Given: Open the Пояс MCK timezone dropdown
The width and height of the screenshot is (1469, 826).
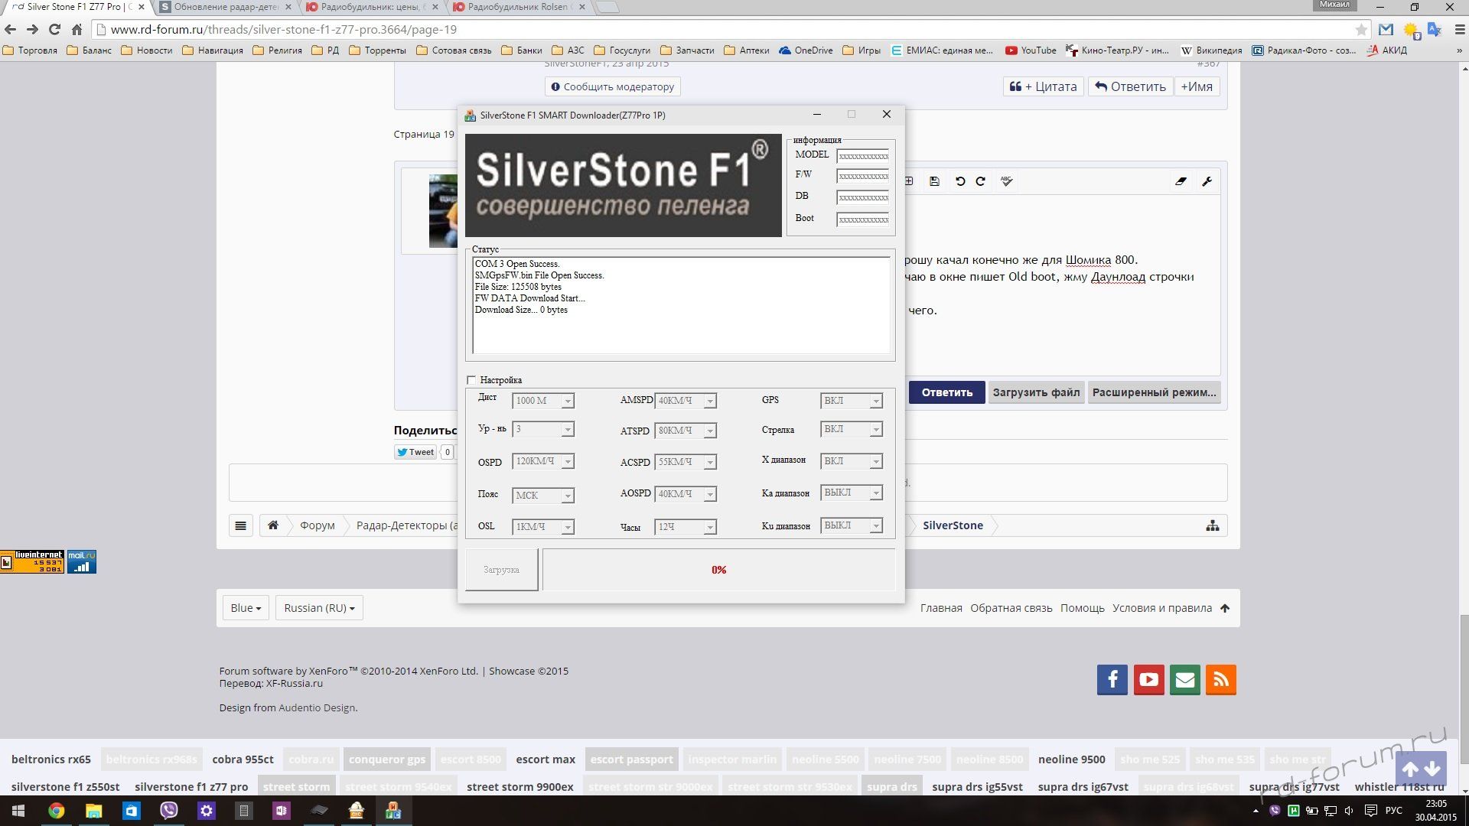Looking at the screenshot, I should [543, 496].
